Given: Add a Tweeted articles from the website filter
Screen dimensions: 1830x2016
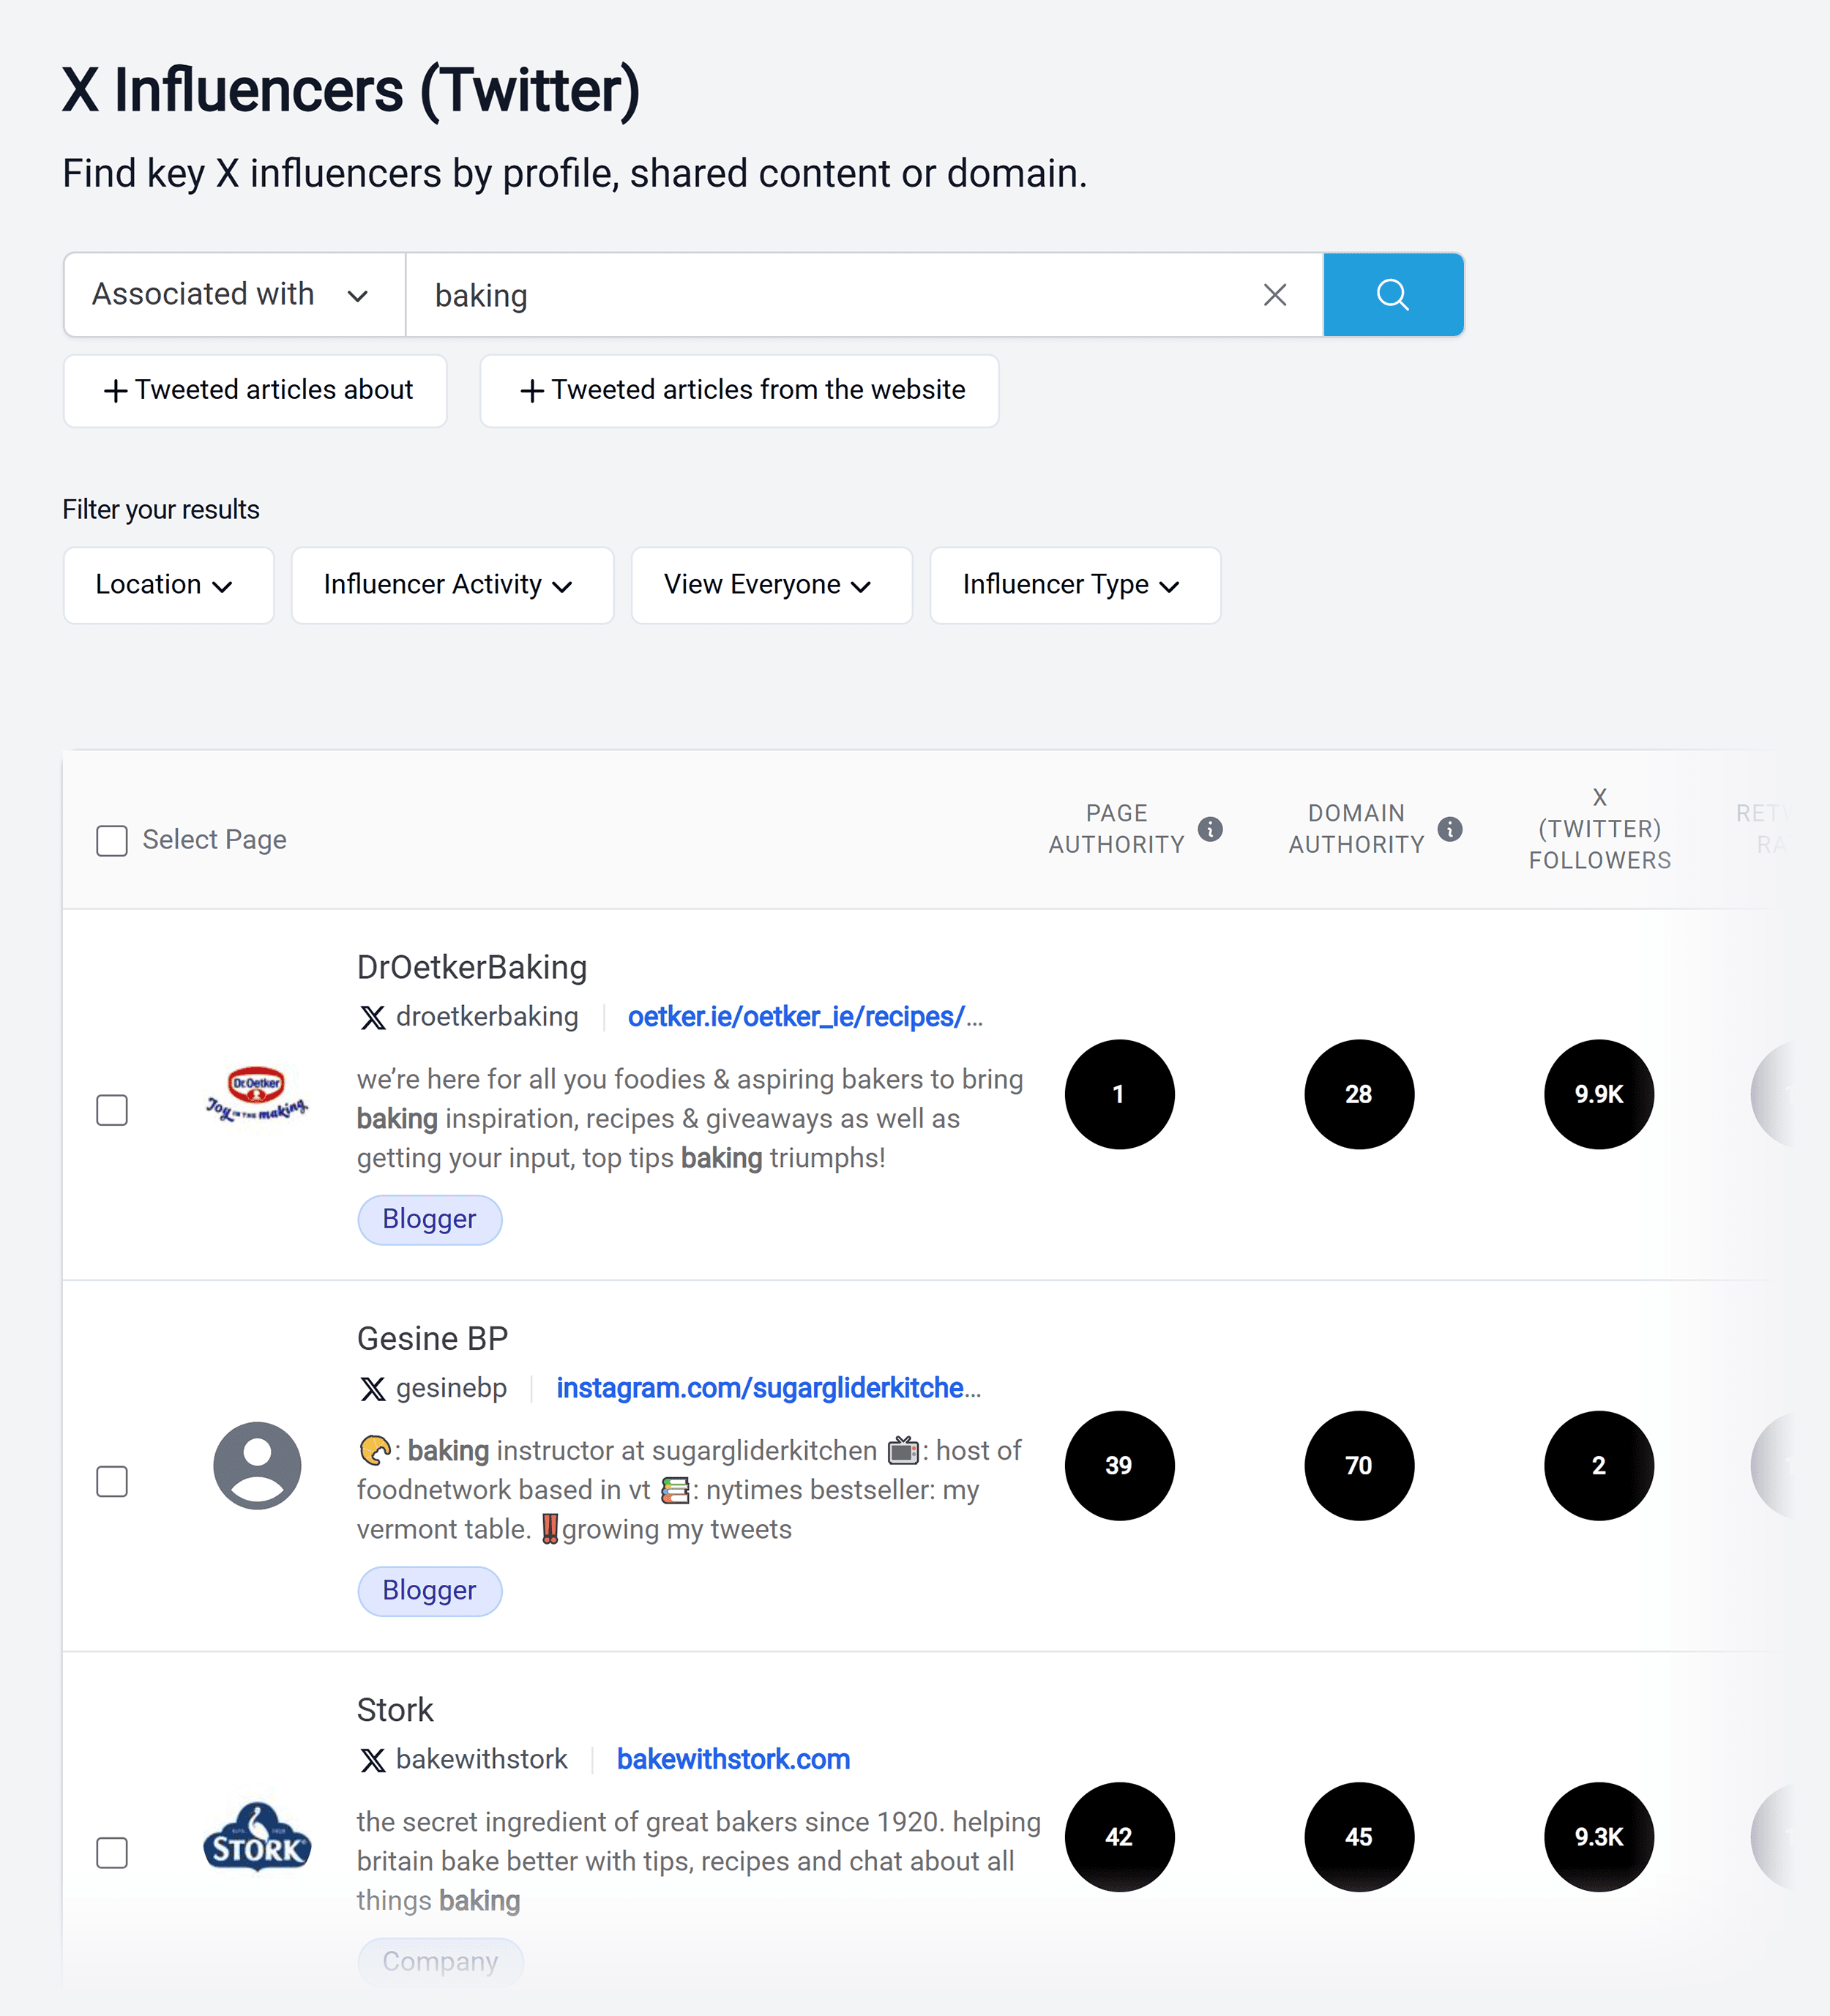Looking at the screenshot, I should click(x=738, y=391).
